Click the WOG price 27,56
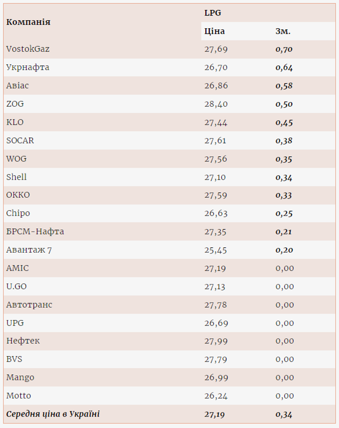Image resolution: width=339 pixels, height=428 pixels. [216, 159]
